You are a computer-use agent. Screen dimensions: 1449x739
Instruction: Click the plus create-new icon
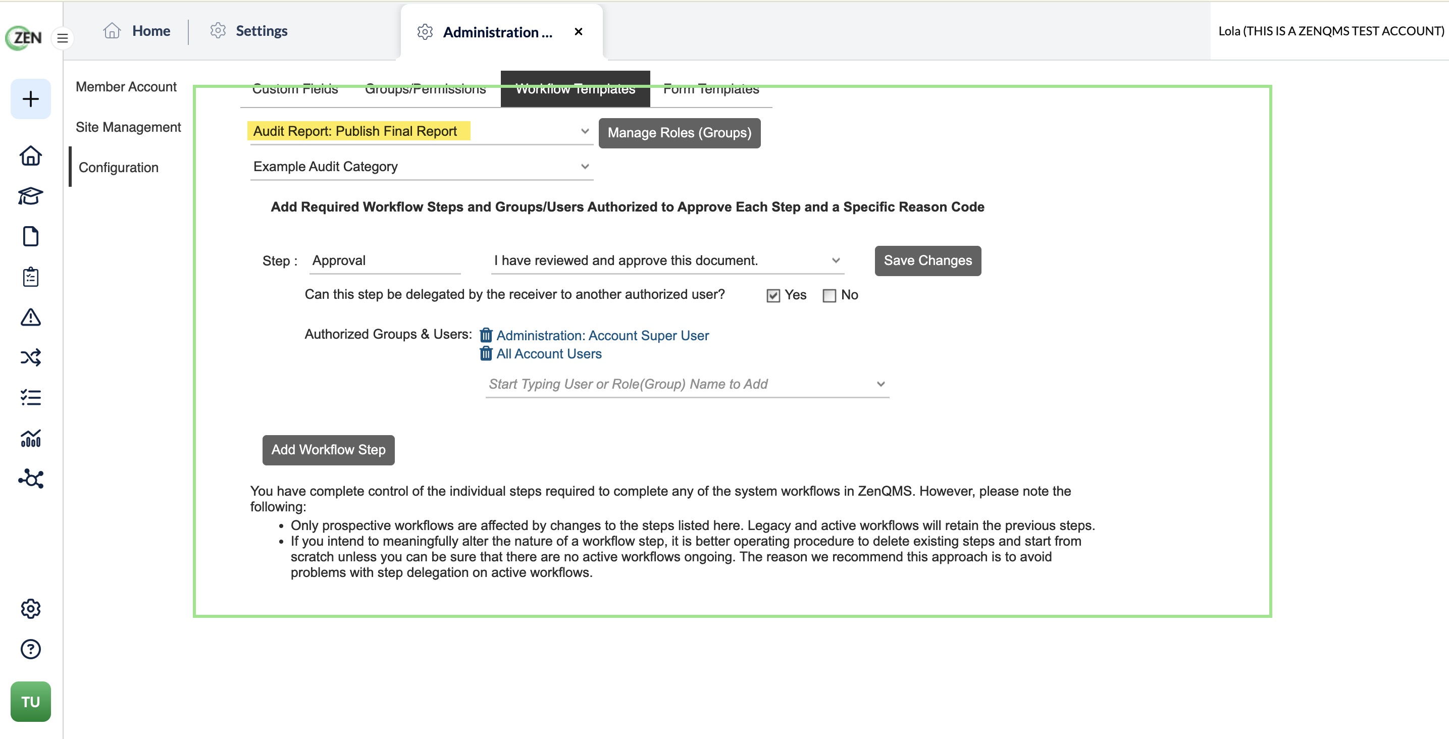(30, 99)
